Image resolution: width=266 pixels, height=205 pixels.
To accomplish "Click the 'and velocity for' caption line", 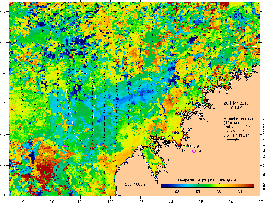I will pyautogui.click(x=237, y=127).
